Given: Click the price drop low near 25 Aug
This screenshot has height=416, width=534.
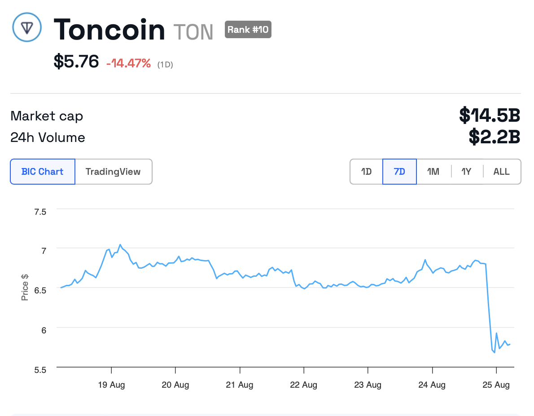Looking at the screenshot, I should pos(495,352).
